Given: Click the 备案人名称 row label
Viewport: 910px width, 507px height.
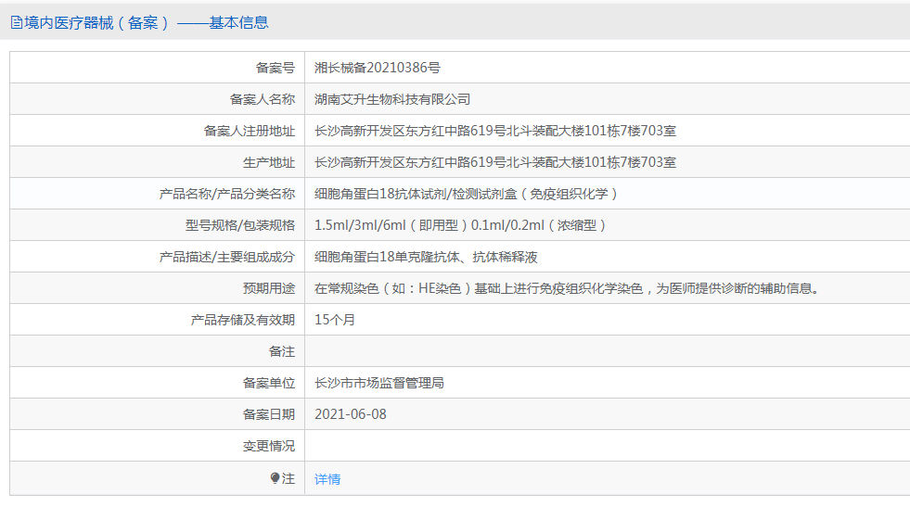Looking at the screenshot, I should click(x=263, y=99).
